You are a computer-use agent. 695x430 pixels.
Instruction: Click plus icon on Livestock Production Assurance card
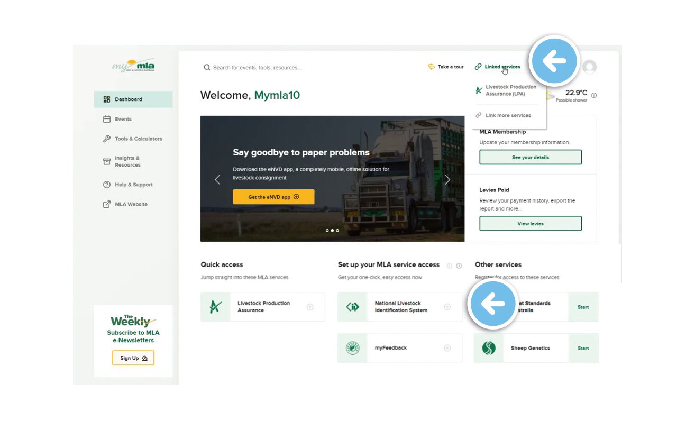coord(310,307)
